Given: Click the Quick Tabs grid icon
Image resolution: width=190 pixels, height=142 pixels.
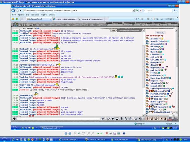Looking at the screenshot, I should pyautogui.click(x=22, y=19).
